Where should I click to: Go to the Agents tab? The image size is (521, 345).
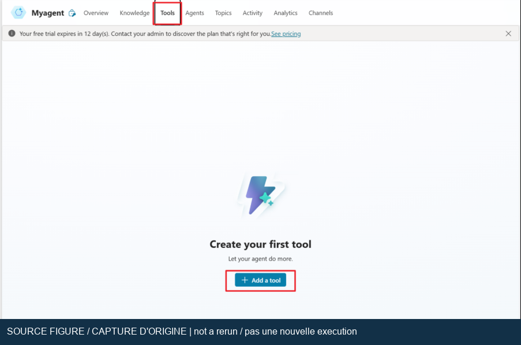[194, 13]
